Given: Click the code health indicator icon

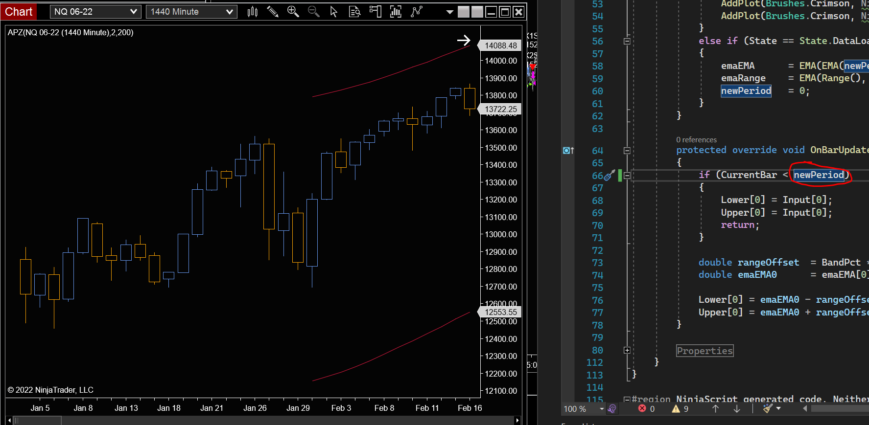Looking at the screenshot, I should pyautogui.click(x=612, y=409).
